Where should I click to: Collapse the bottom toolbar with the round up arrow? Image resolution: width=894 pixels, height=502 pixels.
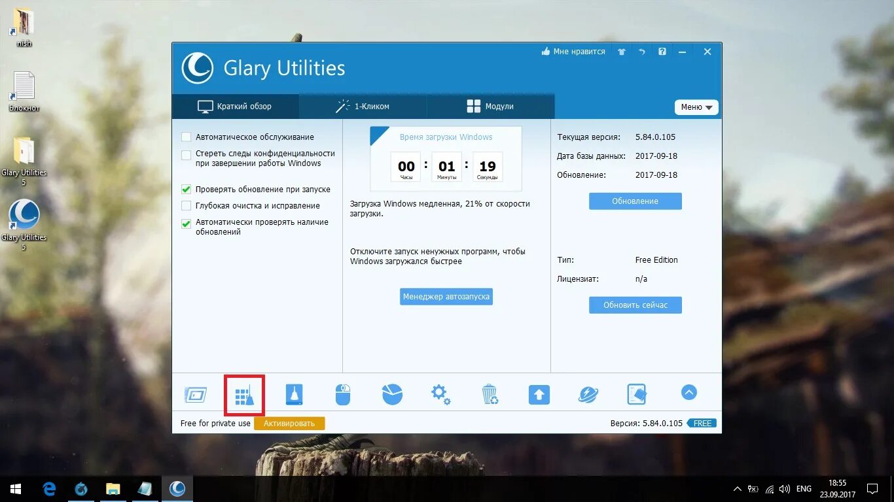click(x=688, y=392)
